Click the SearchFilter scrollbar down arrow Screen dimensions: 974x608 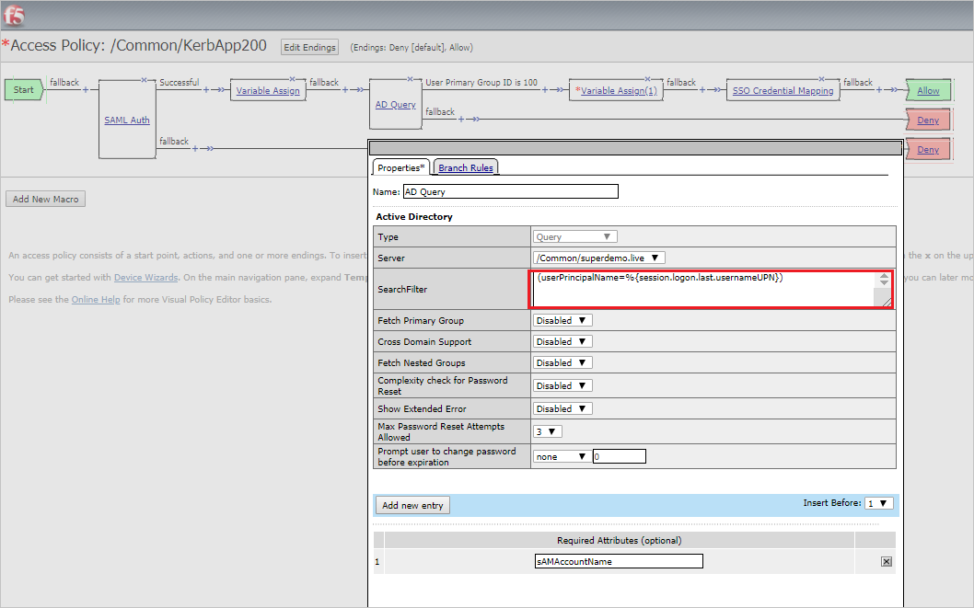click(x=883, y=283)
